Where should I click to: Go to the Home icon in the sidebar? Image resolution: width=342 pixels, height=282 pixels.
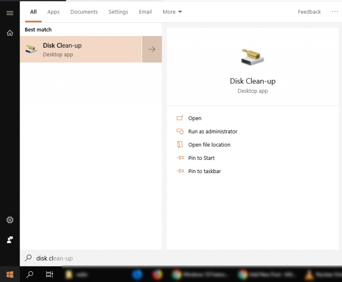pos(10,33)
